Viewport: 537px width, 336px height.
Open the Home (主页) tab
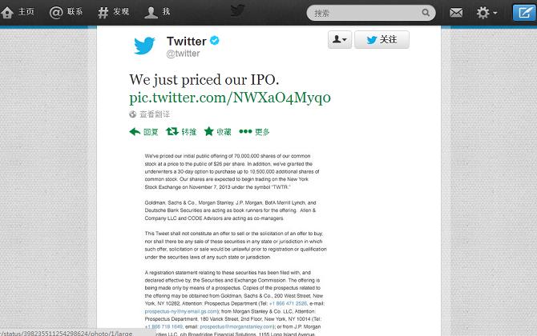click(x=18, y=12)
